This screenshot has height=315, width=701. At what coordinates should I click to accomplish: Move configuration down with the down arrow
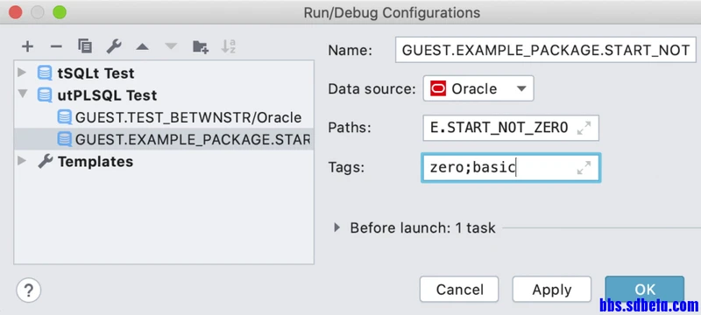click(171, 46)
